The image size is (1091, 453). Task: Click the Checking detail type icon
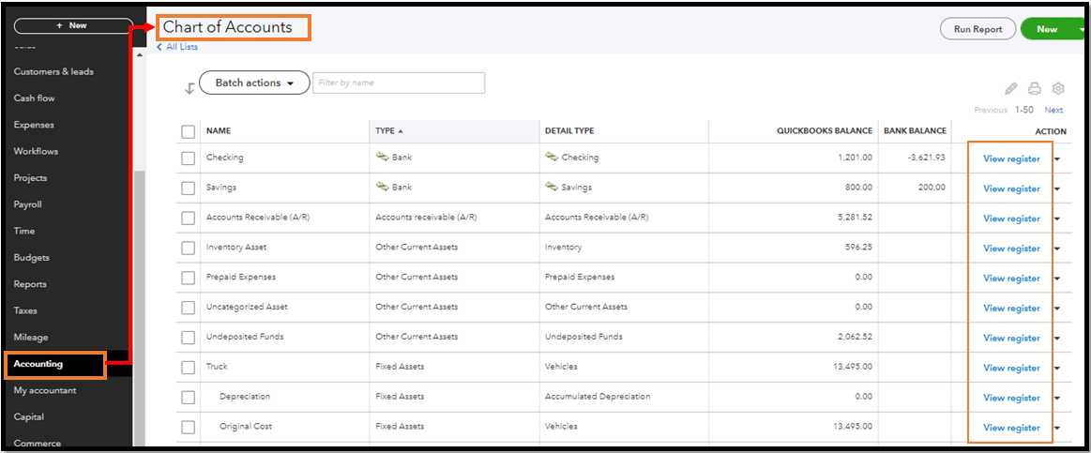[x=551, y=158]
